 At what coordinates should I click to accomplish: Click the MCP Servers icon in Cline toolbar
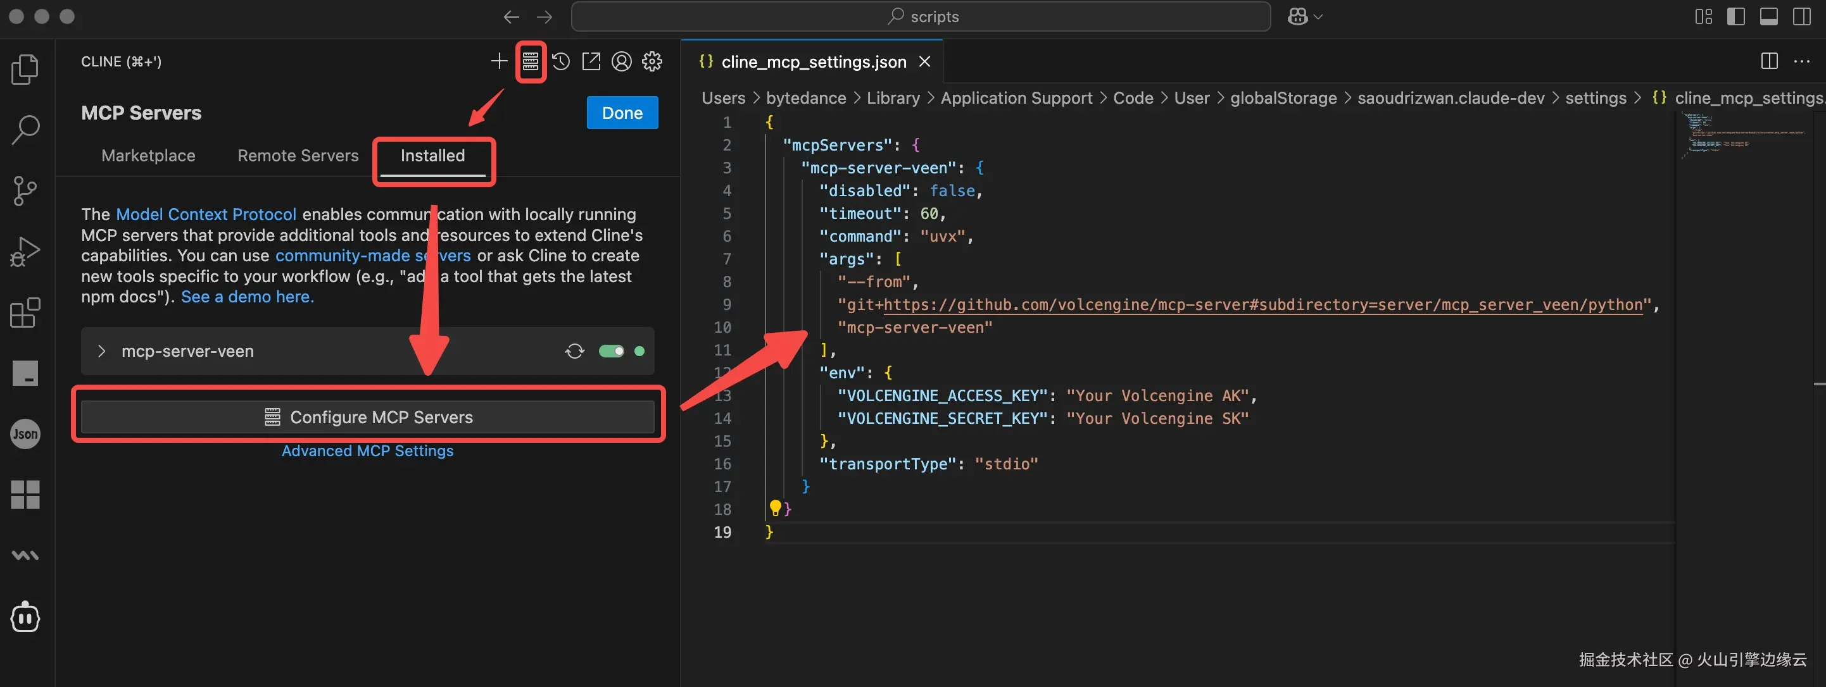pyautogui.click(x=530, y=61)
